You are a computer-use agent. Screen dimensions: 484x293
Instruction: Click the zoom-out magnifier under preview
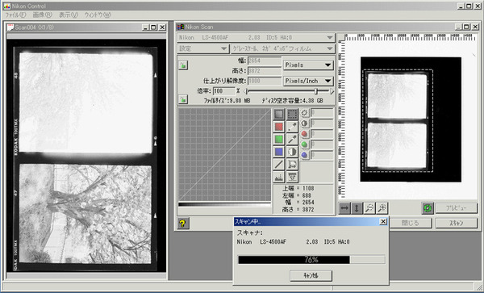[369, 208]
